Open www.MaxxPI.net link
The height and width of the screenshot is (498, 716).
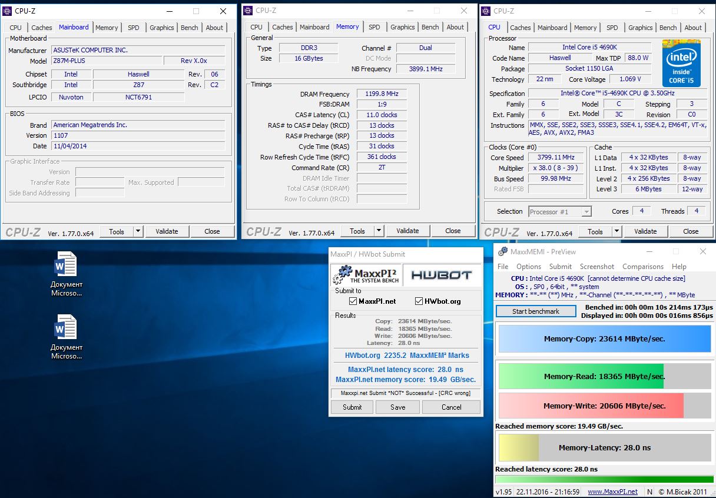pyautogui.click(x=612, y=492)
